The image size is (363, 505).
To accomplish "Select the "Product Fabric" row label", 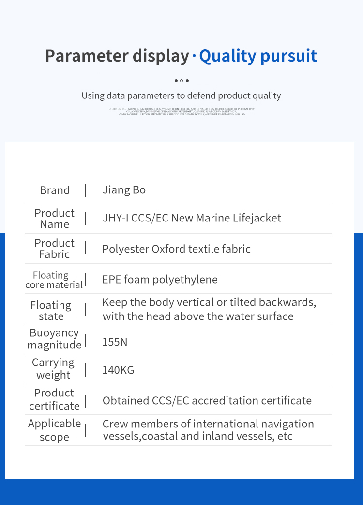I will 54,249.
